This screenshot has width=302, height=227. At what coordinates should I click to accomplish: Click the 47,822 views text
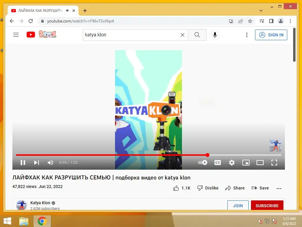point(24,187)
